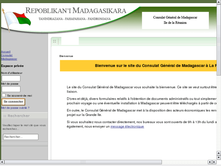Click the Tanindrazana - Fahafahana - Fandrosoana motto
Viewport: 221px width, 166px height.
75,19
